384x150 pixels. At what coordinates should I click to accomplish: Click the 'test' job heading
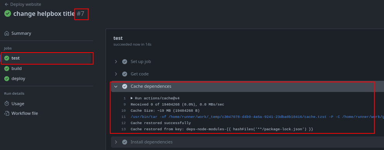[118, 38]
